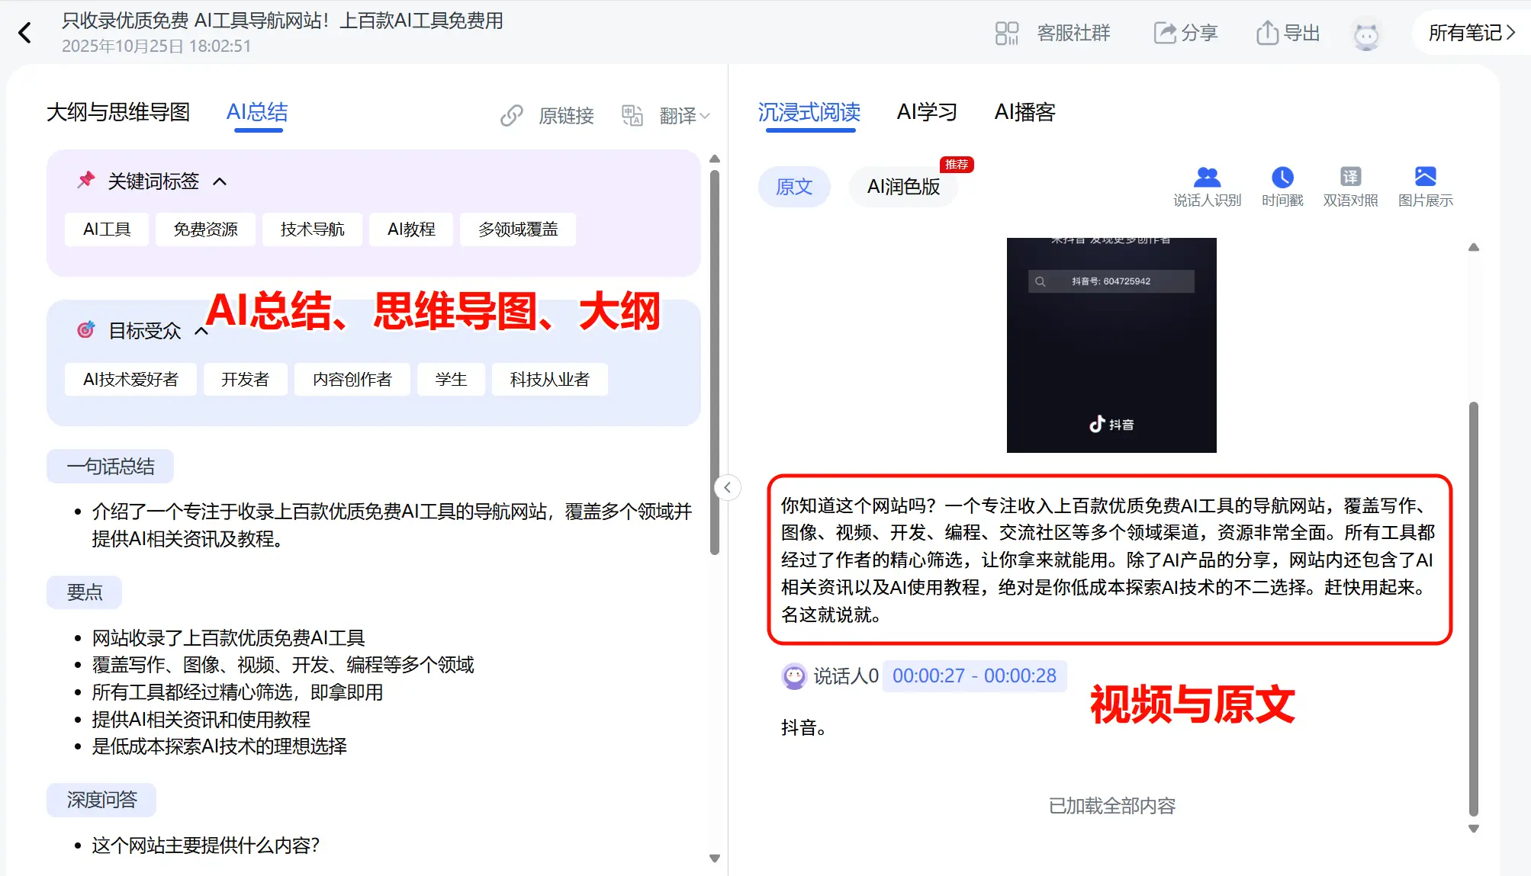Image resolution: width=1531 pixels, height=876 pixels.
Task: Select the AI润色版 button
Action: pyautogui.click(x=903, y=187)
